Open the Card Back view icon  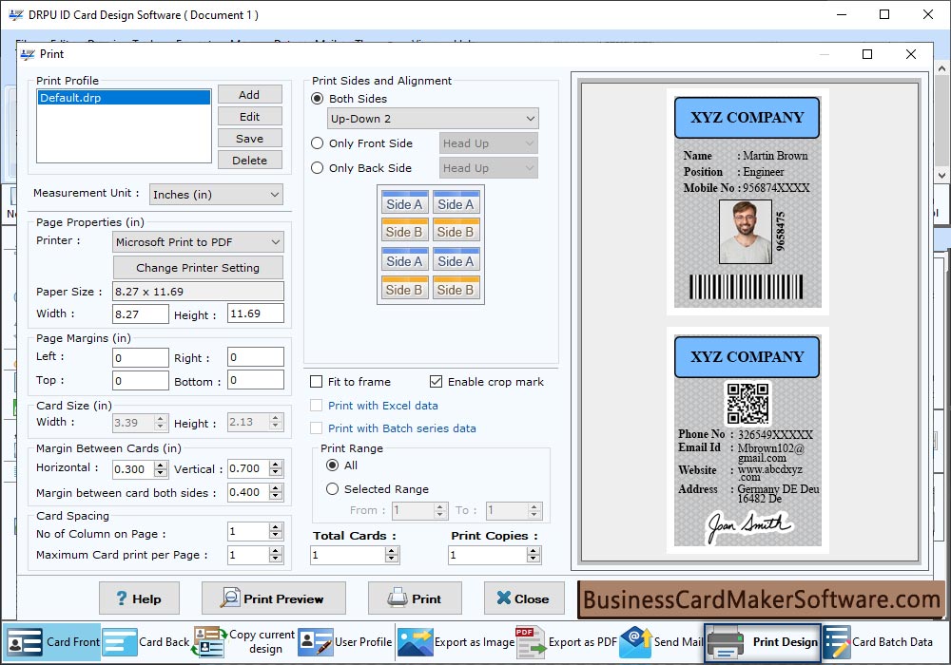point(120,642)
